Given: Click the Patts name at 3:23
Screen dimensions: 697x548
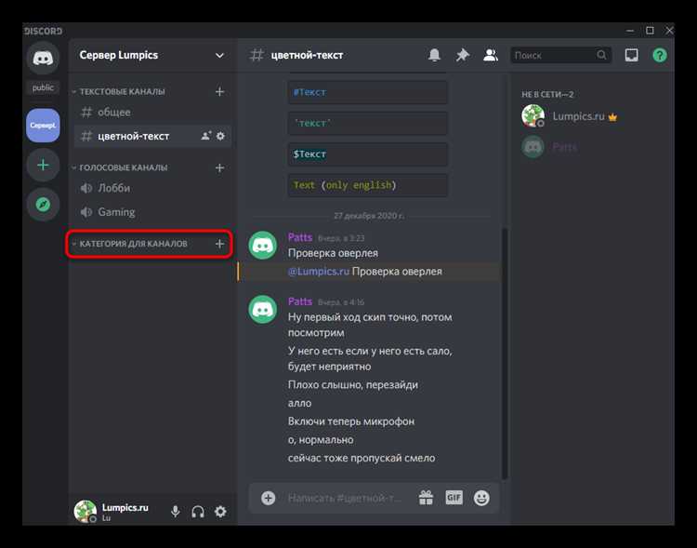Looking at the screenshot, I should [x=300, y=237].
